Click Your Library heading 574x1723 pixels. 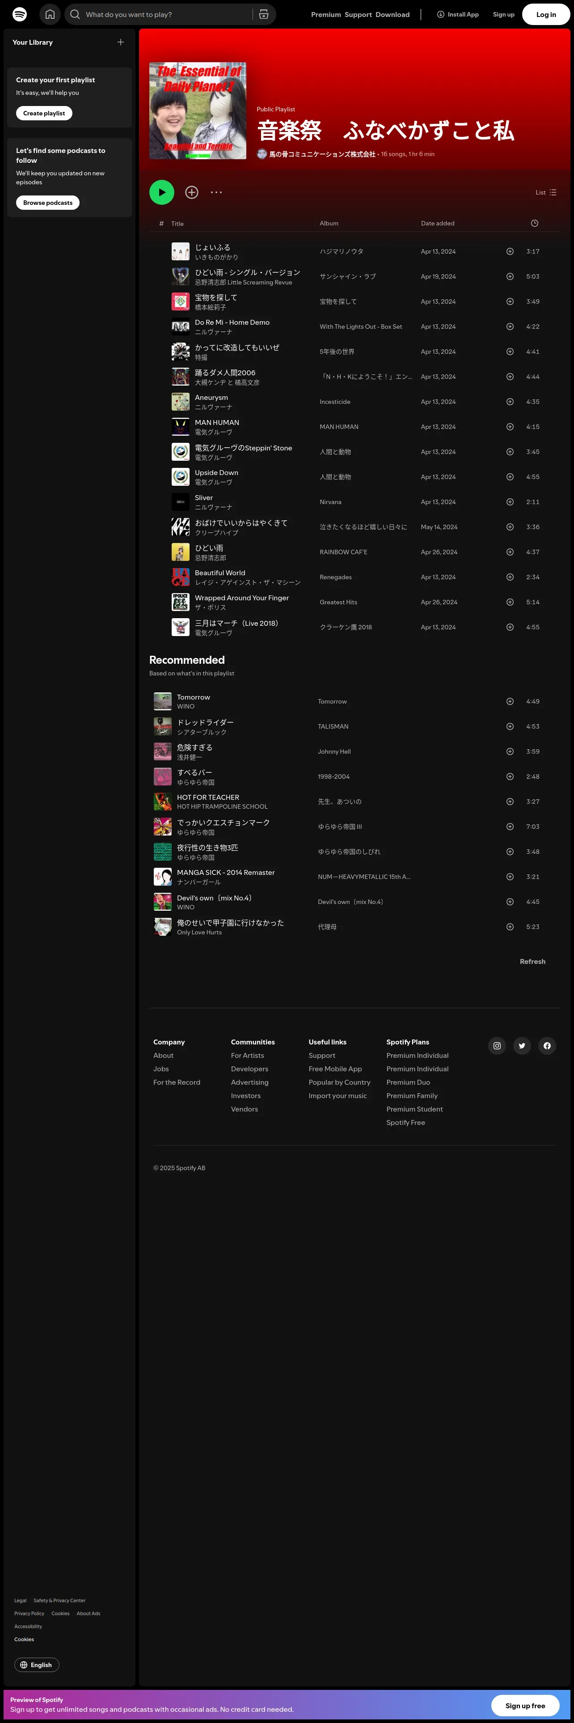33,42
